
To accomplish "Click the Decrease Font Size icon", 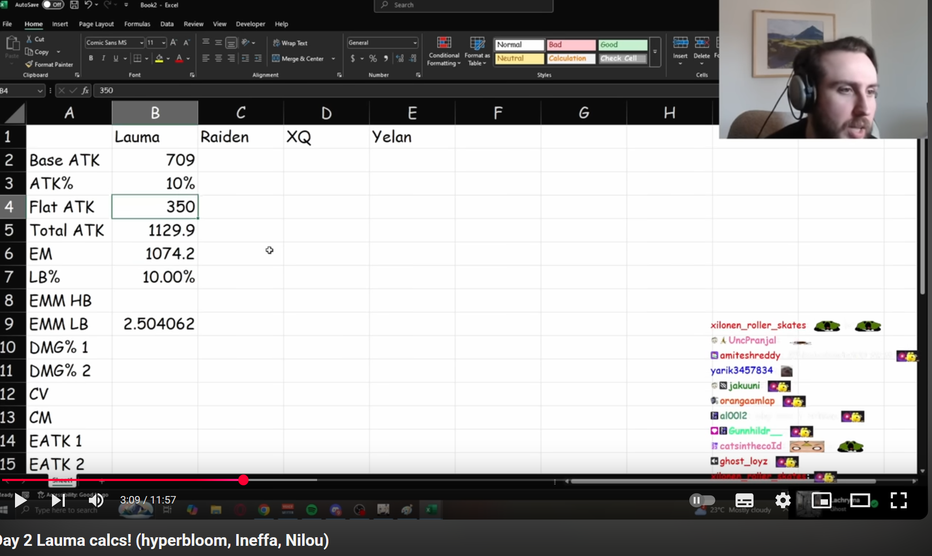I will pyautogui.click(x=186, y=42).
